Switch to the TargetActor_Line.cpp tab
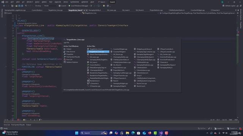243x136 pixels. tap(55, 10)
